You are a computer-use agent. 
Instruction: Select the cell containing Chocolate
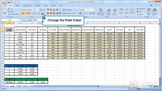coord(20,44)
